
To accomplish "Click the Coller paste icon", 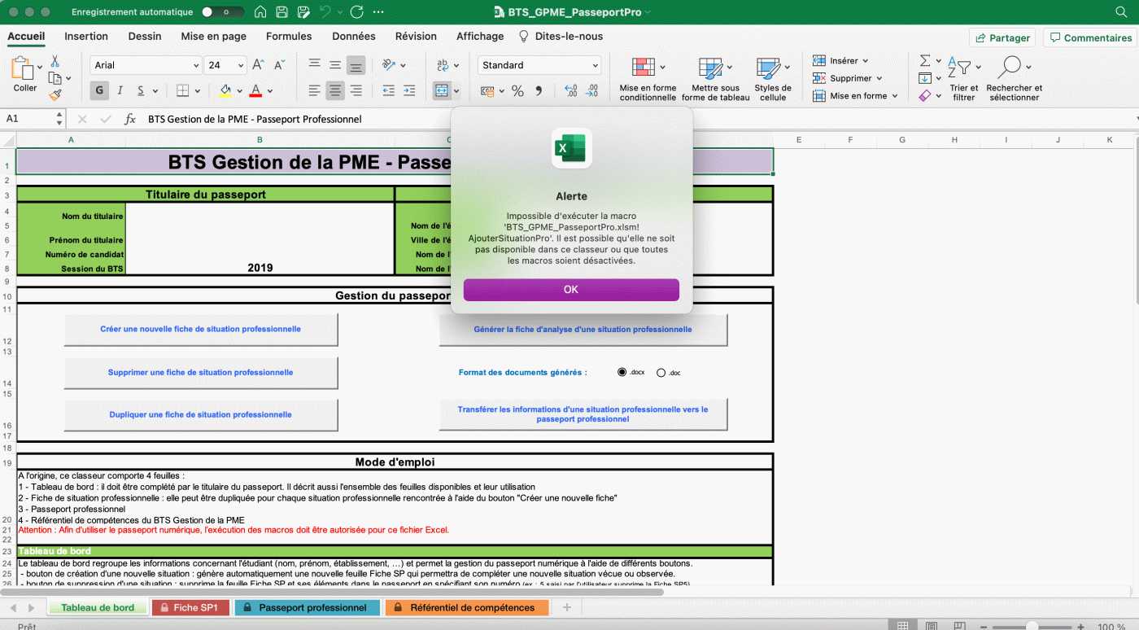I will pyautogui.click(x=24, y=69).
